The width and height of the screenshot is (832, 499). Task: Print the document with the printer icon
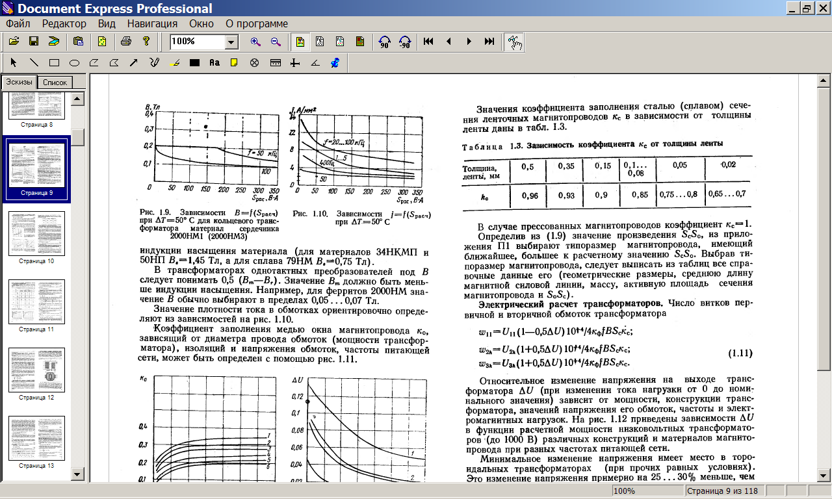126,42
